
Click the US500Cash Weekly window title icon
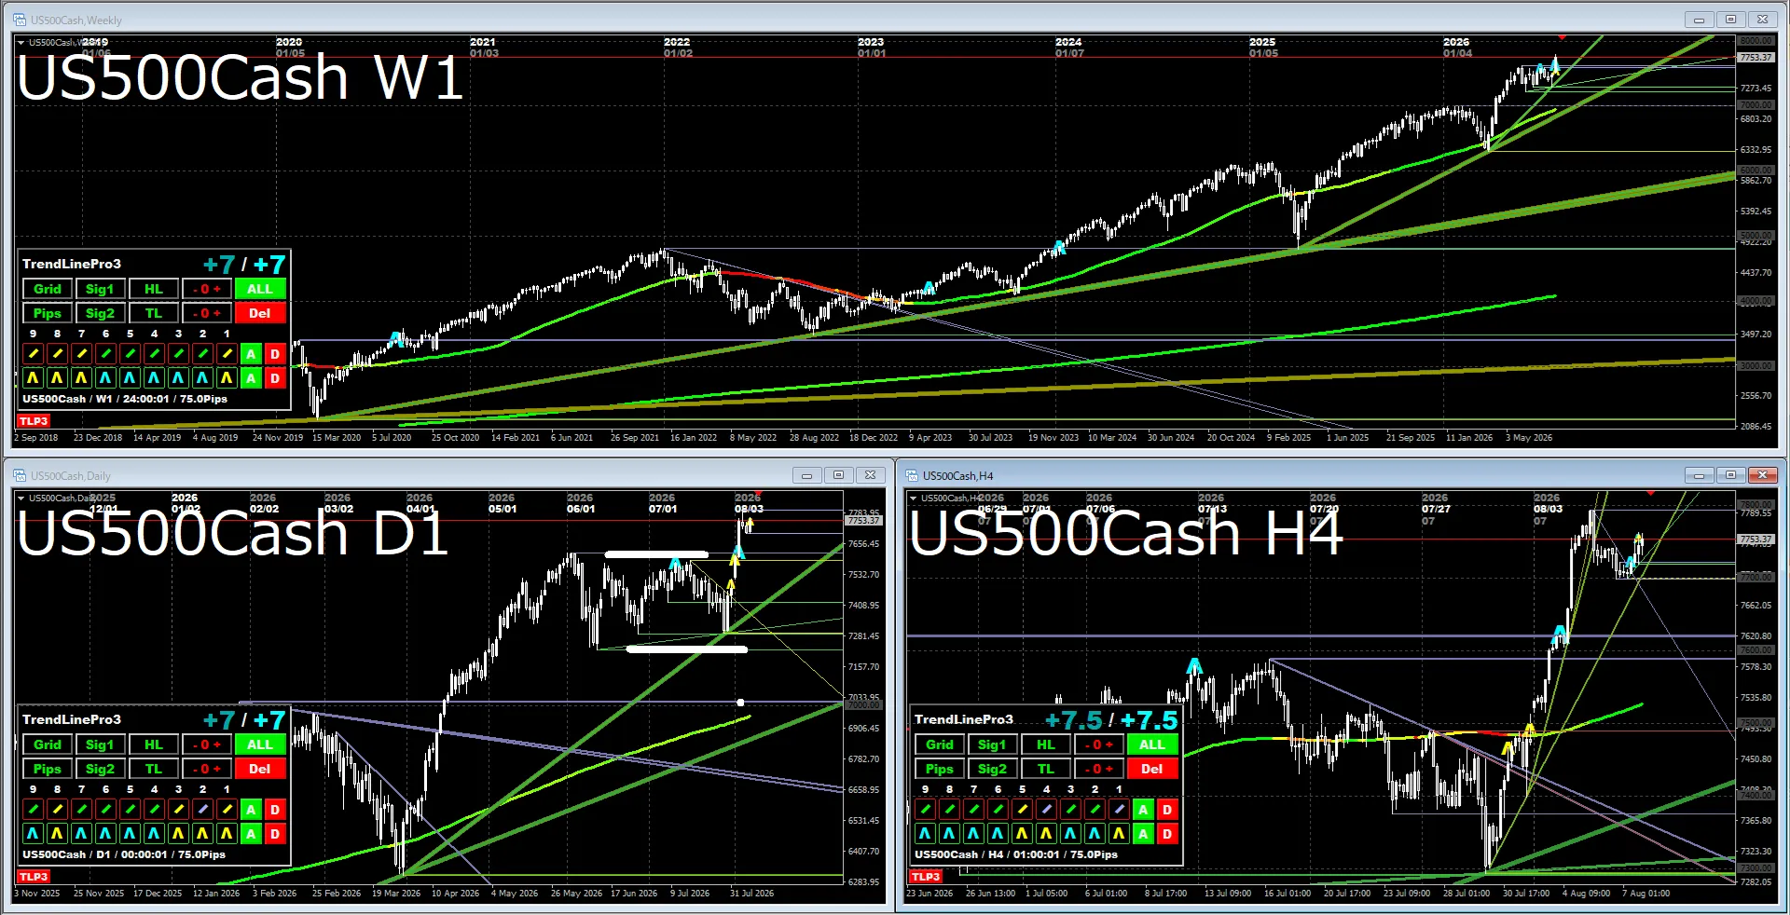pos(19,20)
